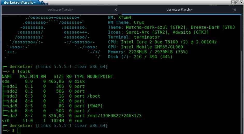Image resolution: width=244 pixels, height=134 pixels.
Task: Click the terminal cursor at prompt
Action: point(19,130)
